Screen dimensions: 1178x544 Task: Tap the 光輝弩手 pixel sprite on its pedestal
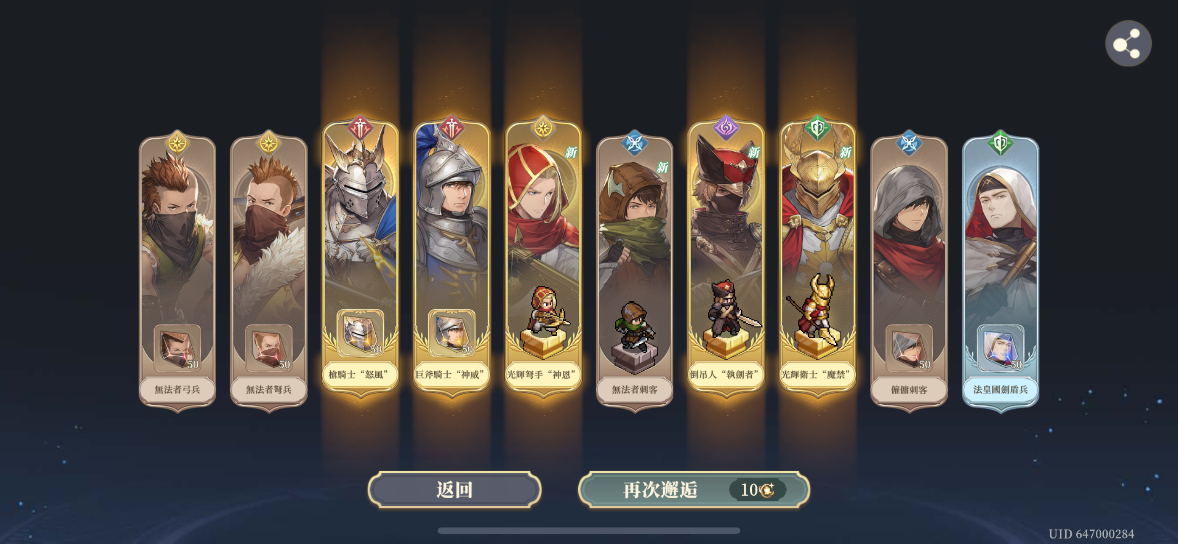point(546,311)
